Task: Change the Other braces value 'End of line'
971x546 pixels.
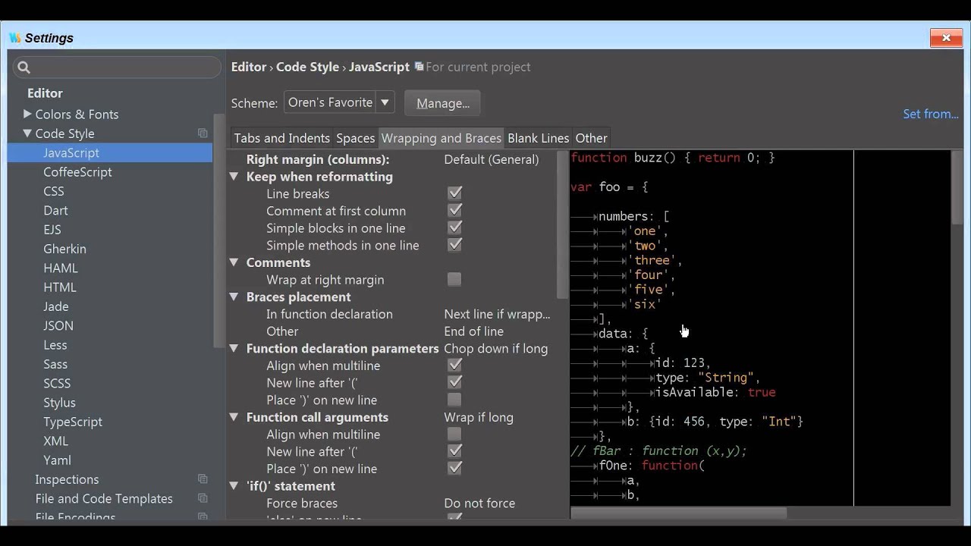Action: pyautogui.click(x=473, y=331)
